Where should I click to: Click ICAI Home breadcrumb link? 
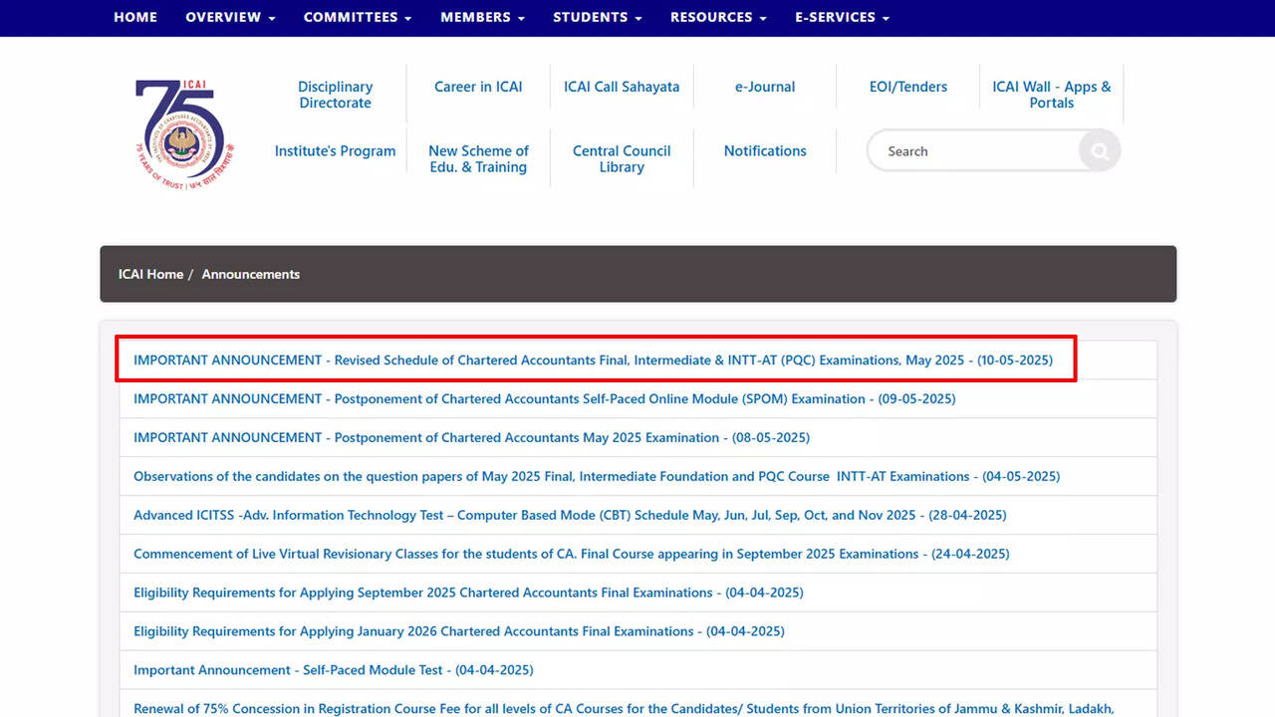(150, 274)
